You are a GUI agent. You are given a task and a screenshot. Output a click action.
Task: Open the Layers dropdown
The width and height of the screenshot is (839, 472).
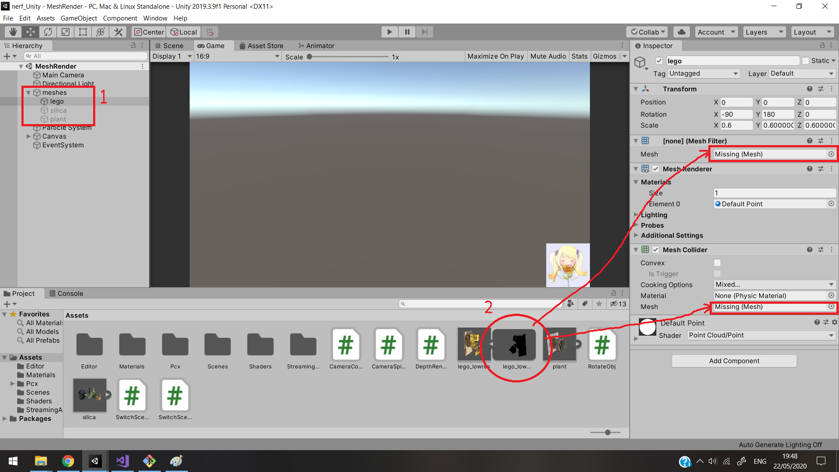(764, 32)
